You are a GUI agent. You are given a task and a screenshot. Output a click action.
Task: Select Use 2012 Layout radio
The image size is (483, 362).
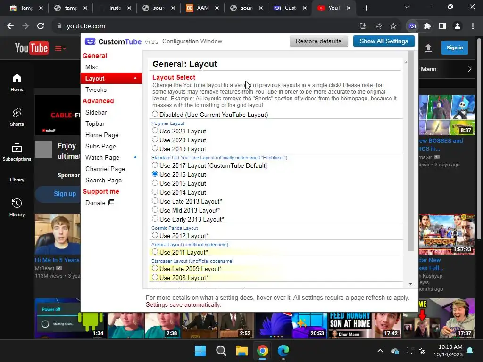pos(155,236)
